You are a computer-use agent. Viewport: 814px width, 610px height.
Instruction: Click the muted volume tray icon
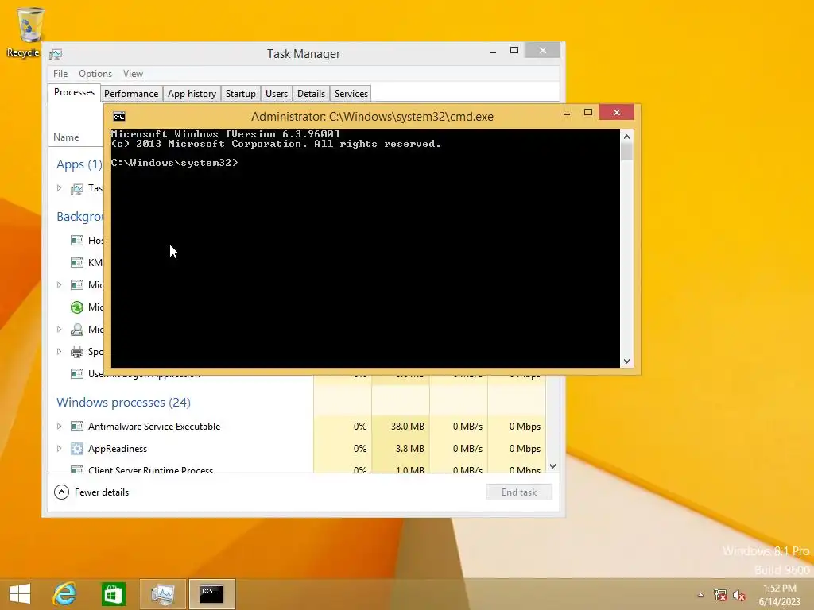(739, 595)
